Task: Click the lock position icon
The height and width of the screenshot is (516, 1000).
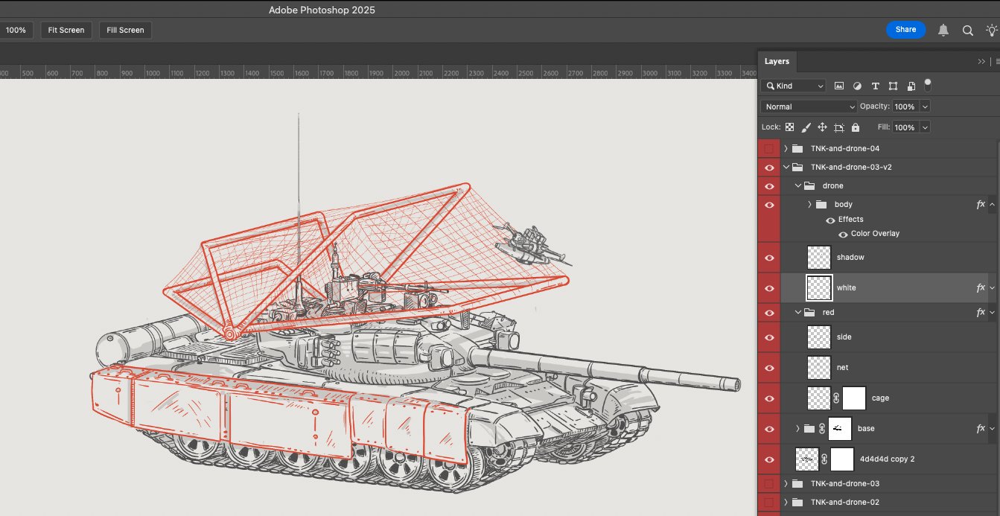Action: (823, 127)
